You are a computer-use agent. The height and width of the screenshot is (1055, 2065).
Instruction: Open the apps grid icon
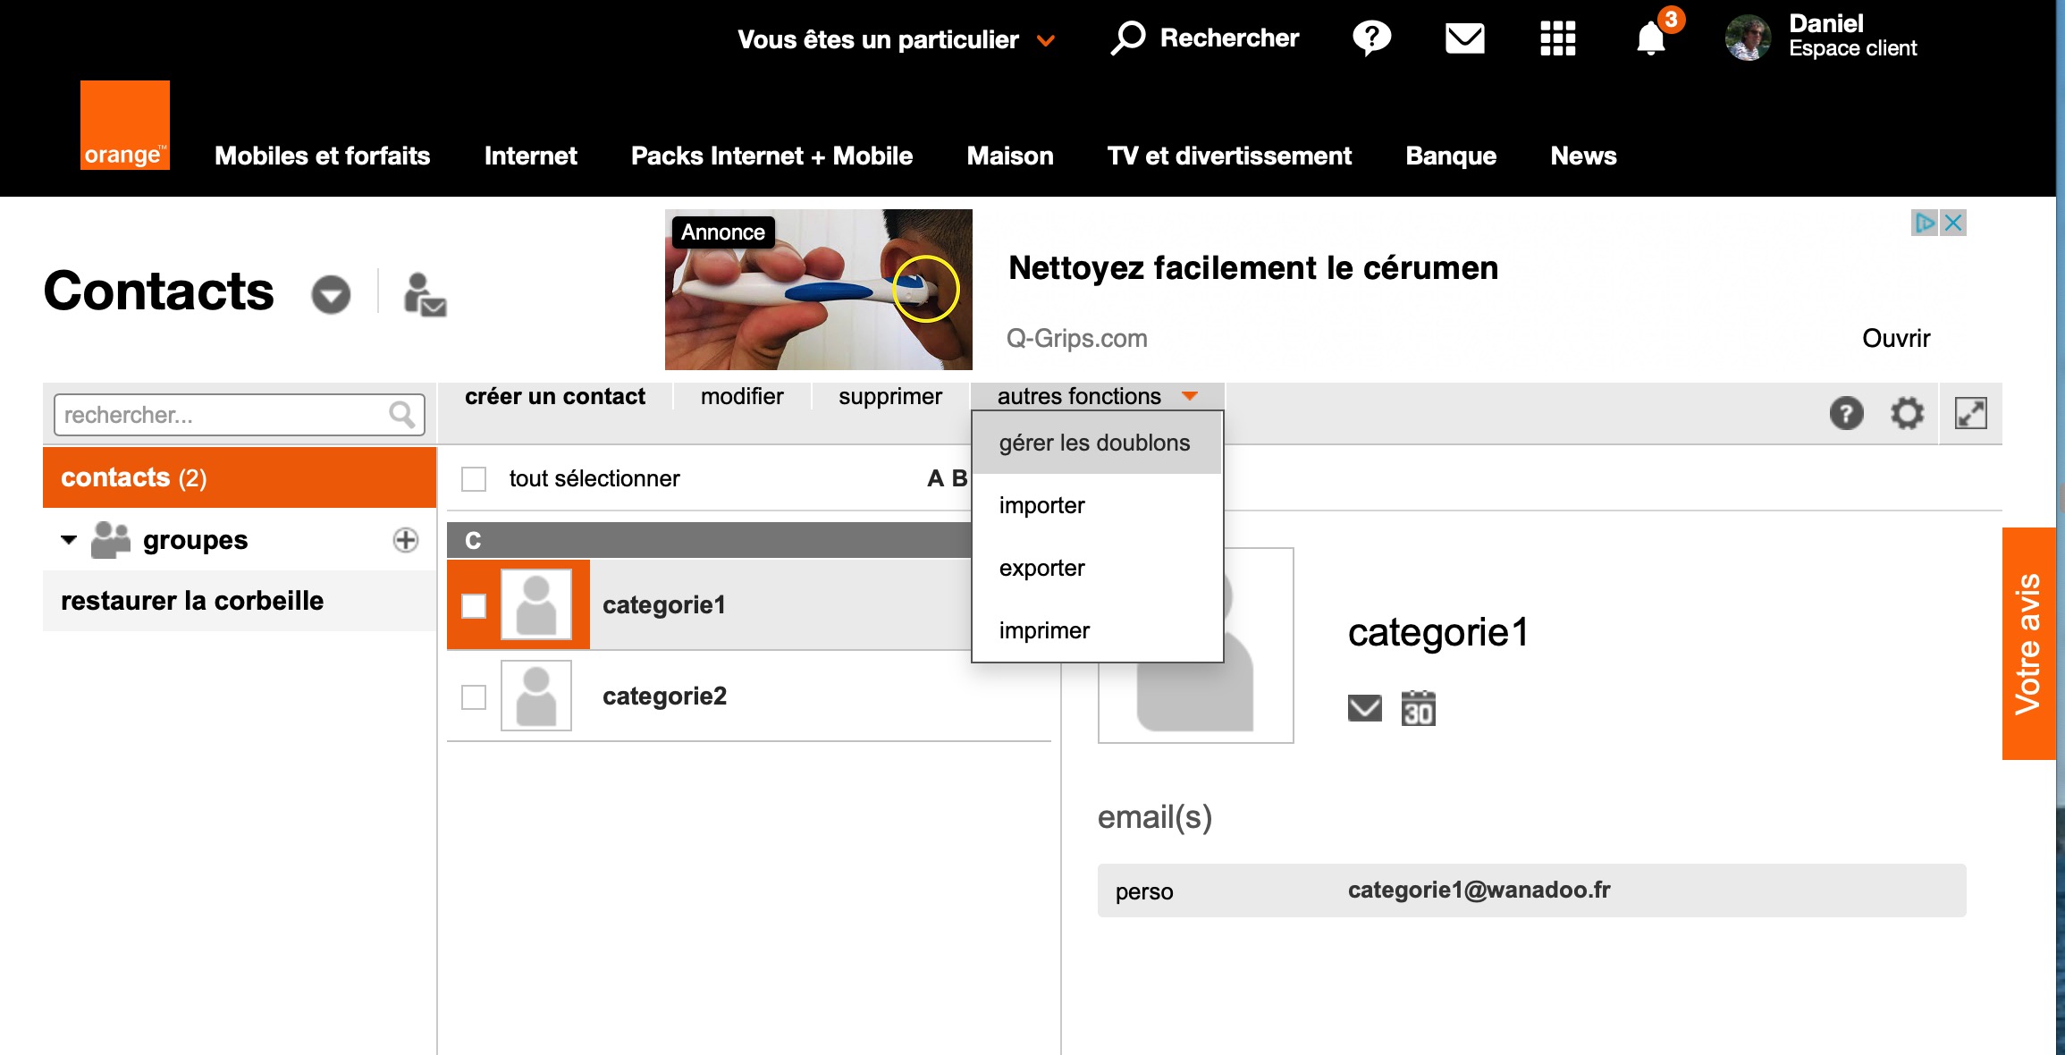[x=1557, y=38]
